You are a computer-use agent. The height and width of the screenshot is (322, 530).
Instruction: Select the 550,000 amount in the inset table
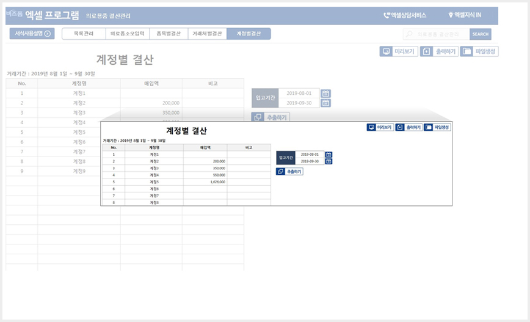pyautogui.click(x=219, y=175)
